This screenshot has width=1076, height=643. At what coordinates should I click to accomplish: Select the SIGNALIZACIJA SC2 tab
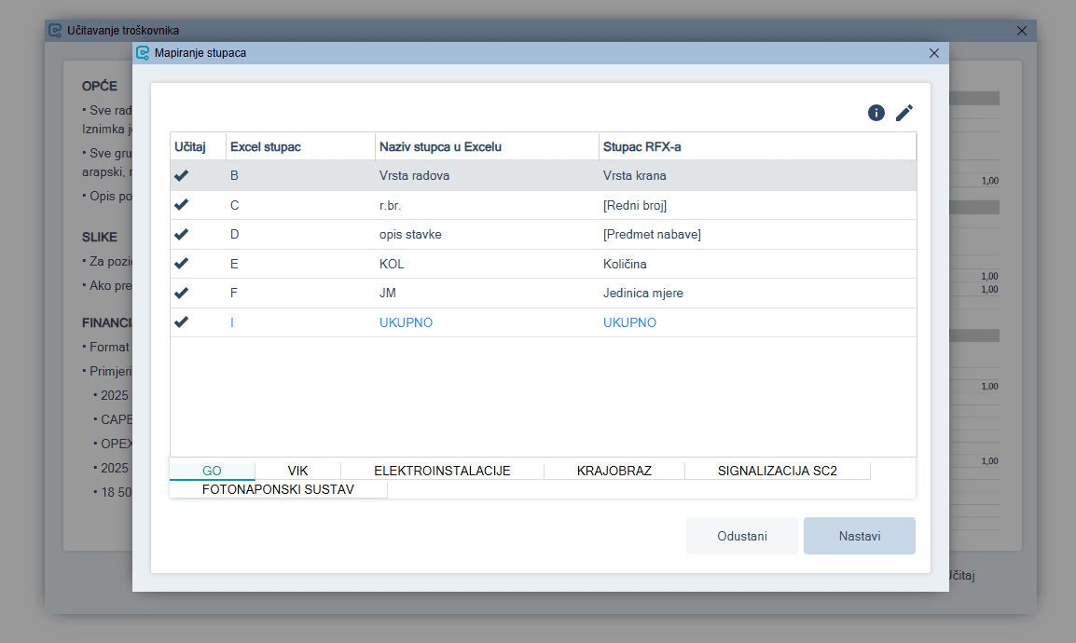(777, 471)
